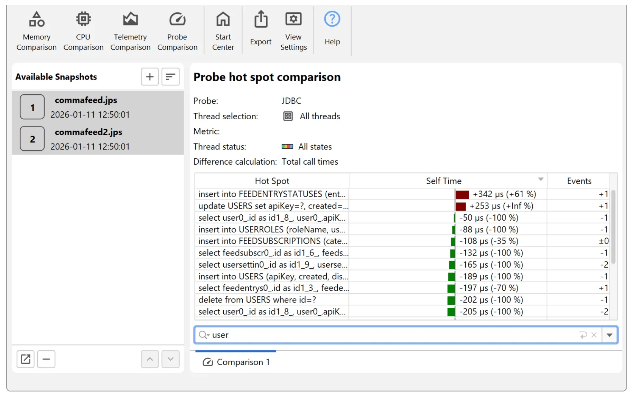Sort by the Events column header

(579, 181)
